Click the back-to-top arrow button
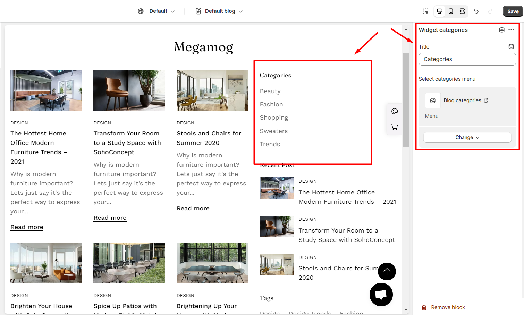Viewport: 524px width, 315px height. (x=387, y=271)
